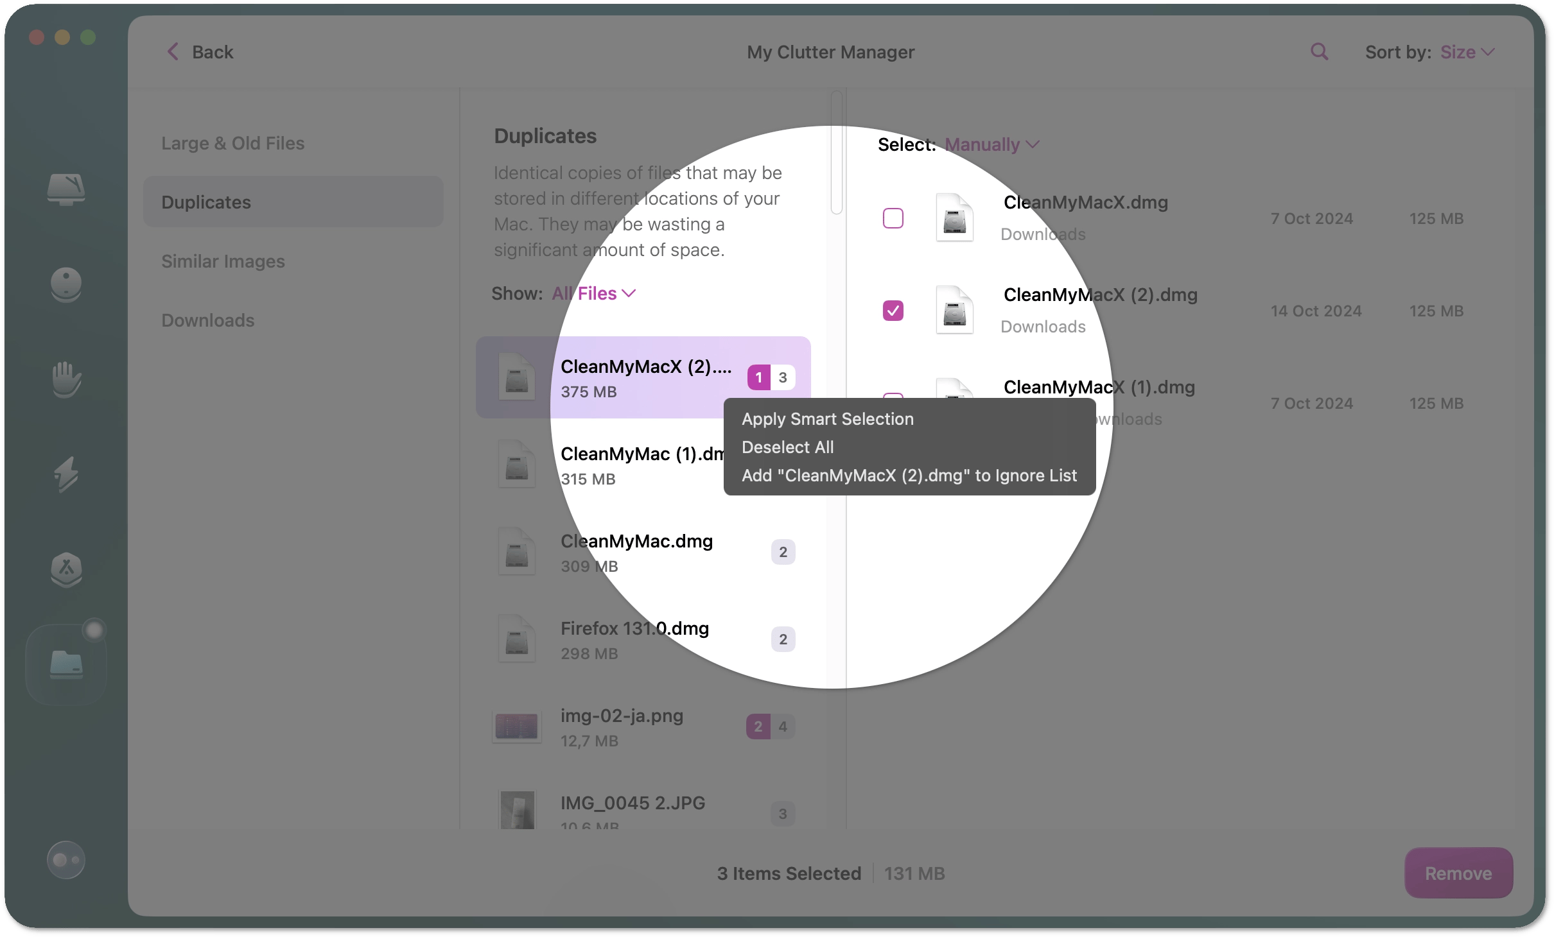The image size is (1554, 937).
Task: Click the CleanMyMacX.dmg file name in details
Action: 1086,202
